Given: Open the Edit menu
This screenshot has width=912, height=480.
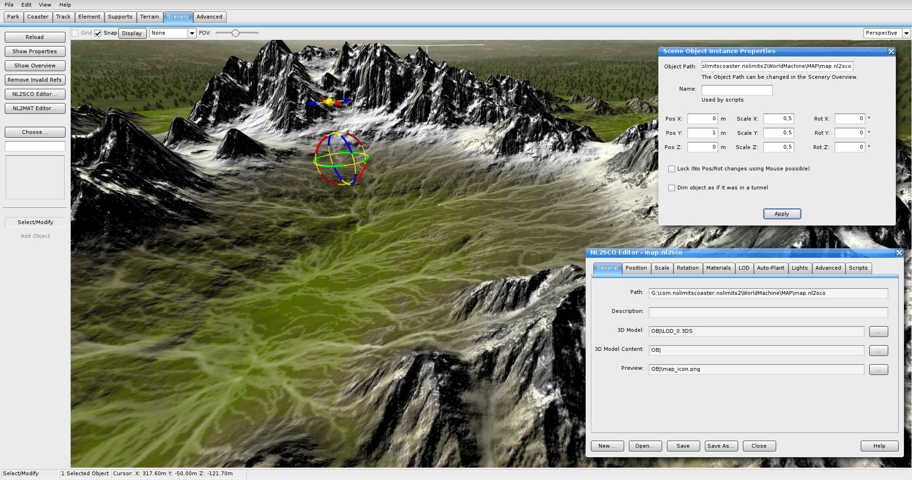Looking at the screenshot, I should [26, 5].
